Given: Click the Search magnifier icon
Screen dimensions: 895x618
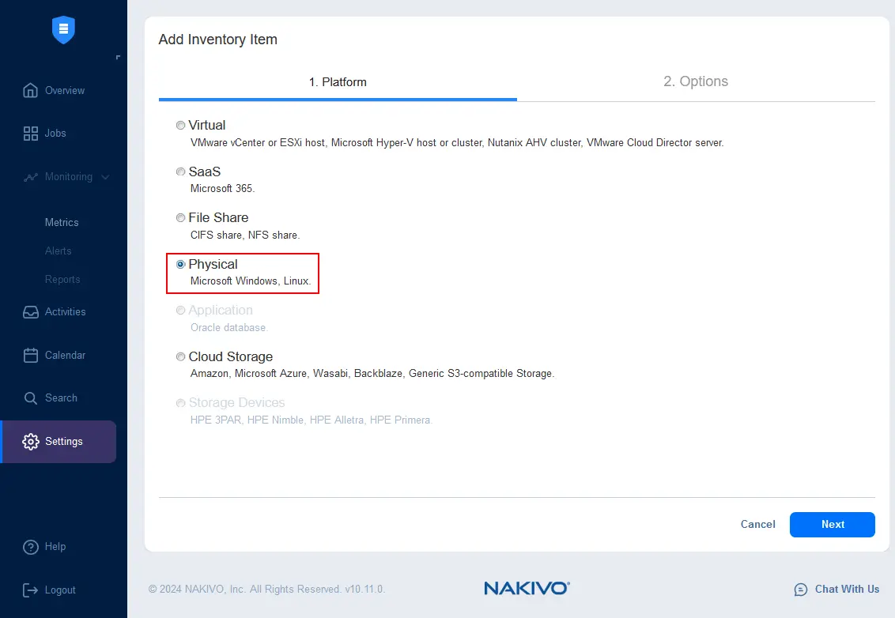Looking at the screenshot, I should [31, 398].
